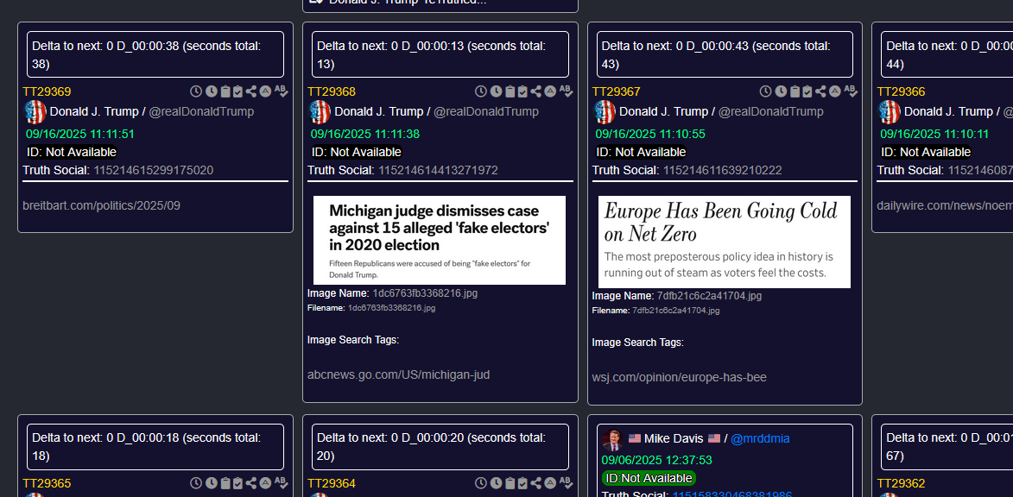Click the circled triangle icon on TT29369
1013x497 pixels.
(x=265, y=91)
